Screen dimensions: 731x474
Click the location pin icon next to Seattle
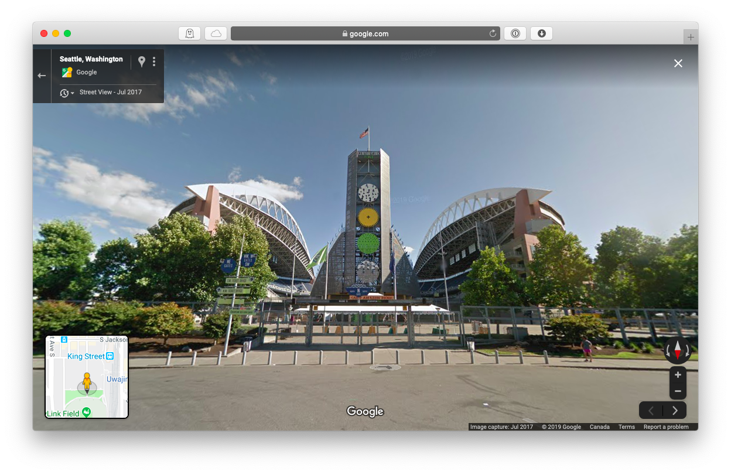(141, 62)
